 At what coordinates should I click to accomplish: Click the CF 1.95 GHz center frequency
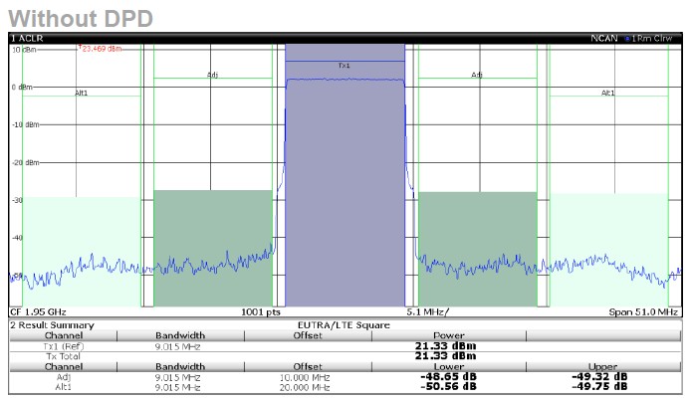(x=38, y=312)
